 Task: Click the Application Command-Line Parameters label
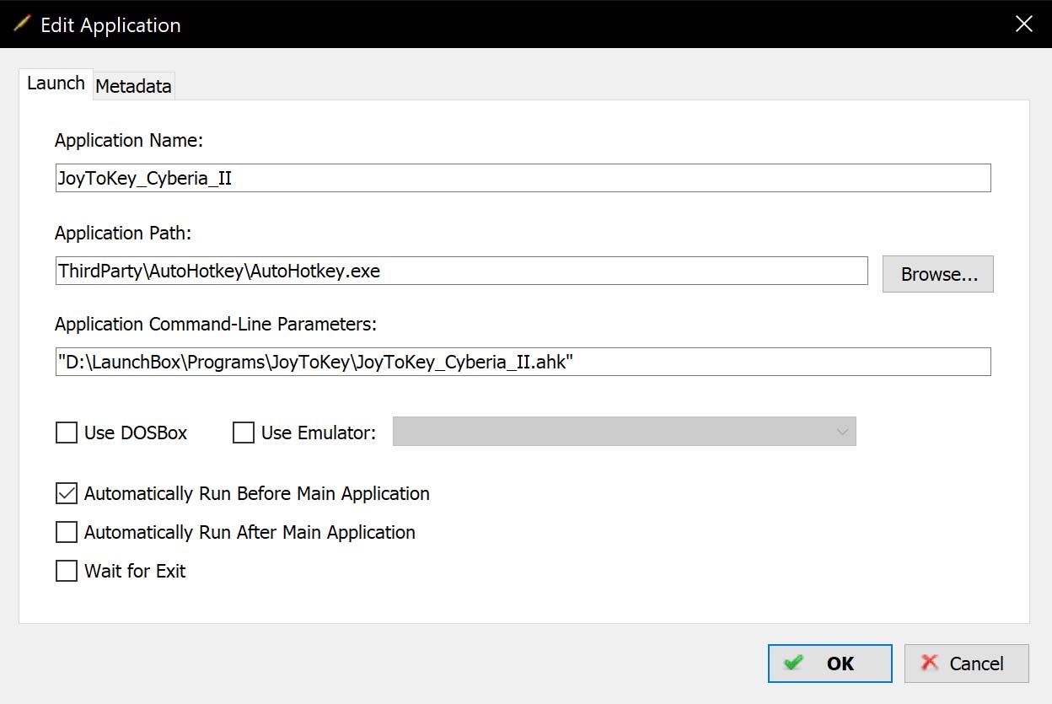pyautogui.click(x=215, y=324)
